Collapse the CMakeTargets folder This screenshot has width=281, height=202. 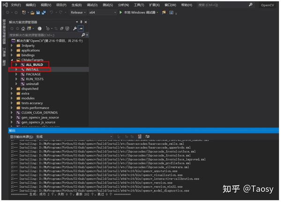tap(12, 60)
